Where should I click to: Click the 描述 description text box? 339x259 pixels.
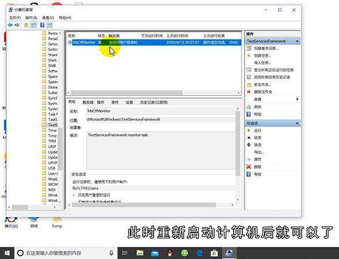pyautogui.click(x=161, y=150)
